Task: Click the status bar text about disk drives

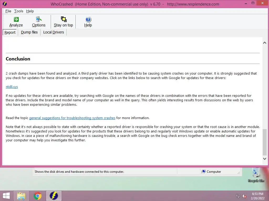Action: (79, 172)
